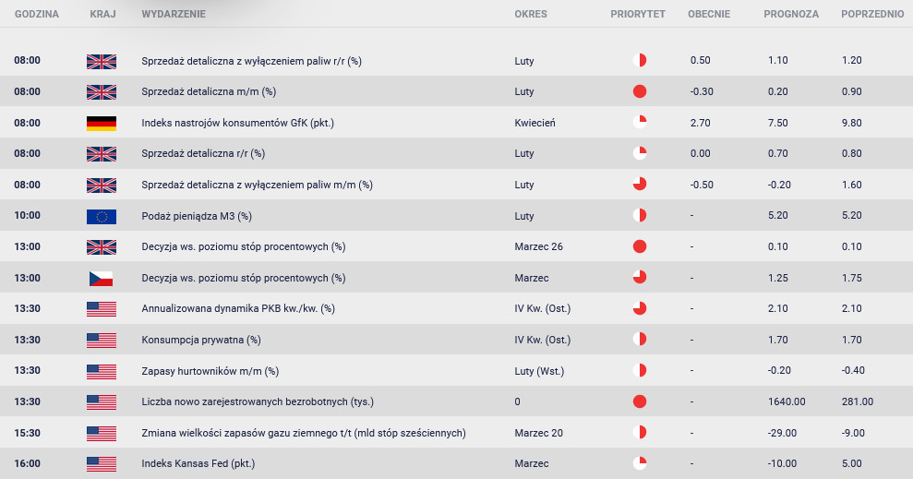Click the EU flag beside Podaż pieniądza M3
This screenshot has width=913, height=479.
tap(102, 217)
